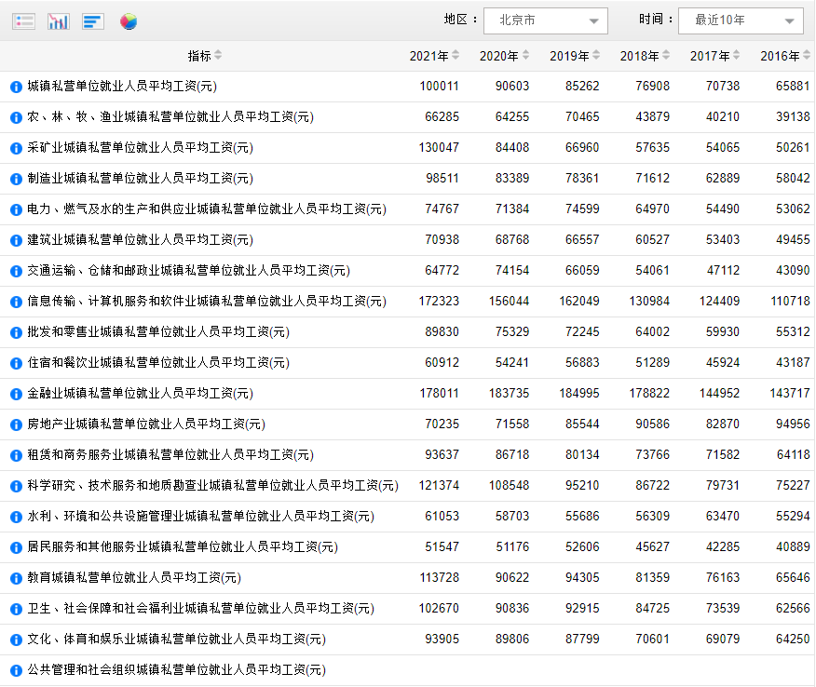
Task: Click info icon for 交通运输、仓储和邮政业 row
Action: pyautogui.click(x=16, y=271)
